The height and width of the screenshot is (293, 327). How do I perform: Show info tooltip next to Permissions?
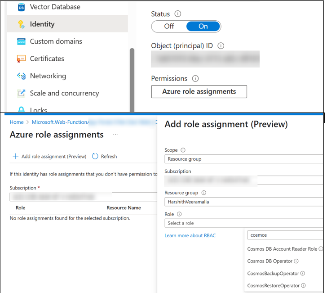point(195,79)
